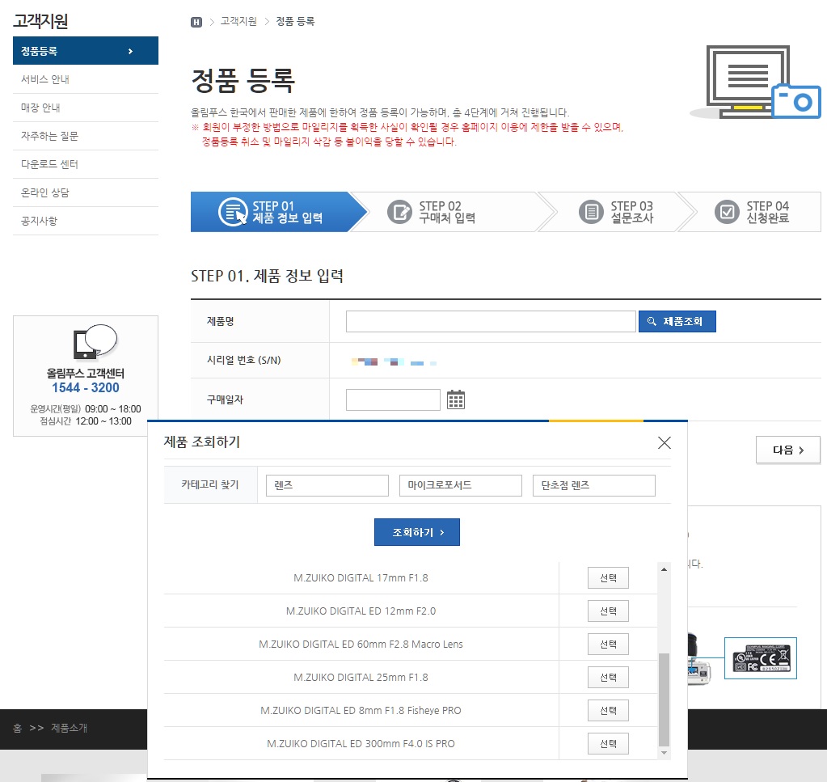Viewport: 827px width, 782px height.
Task: Click the 정품 등록 breadcrumb link
Action: [295, 22]
